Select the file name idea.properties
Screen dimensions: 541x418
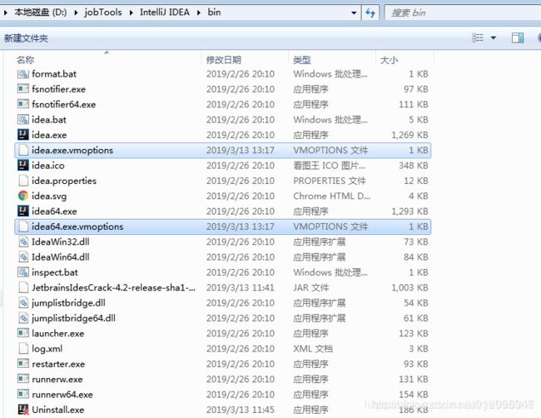[x=64, y=181]
